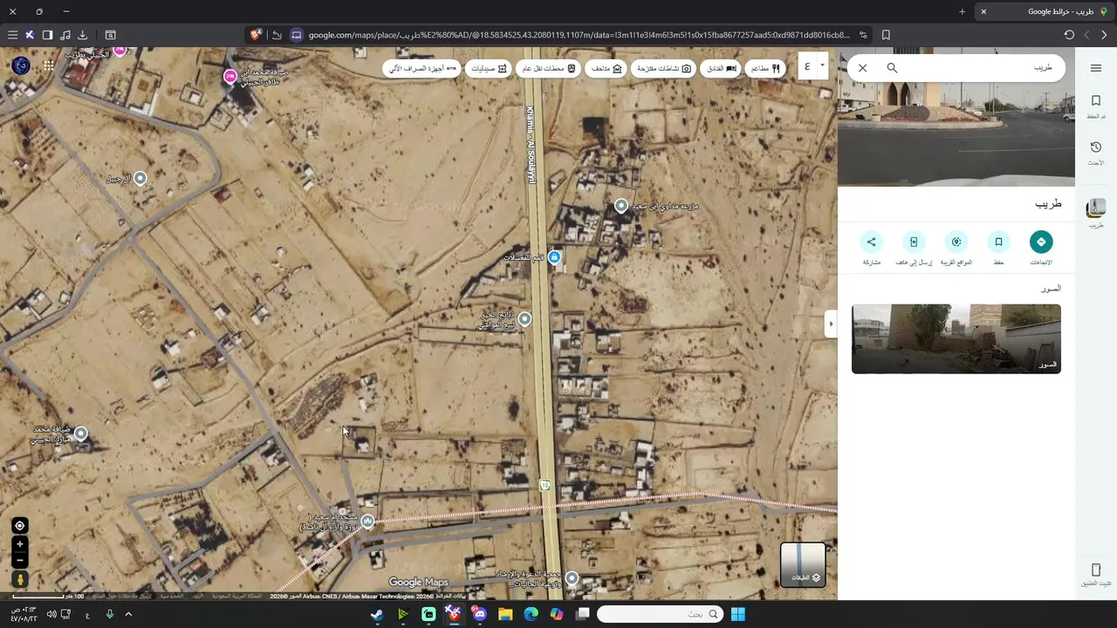Click the Street View pegman icon
This screenshot has height=628, width=1117.
[19, 580]
